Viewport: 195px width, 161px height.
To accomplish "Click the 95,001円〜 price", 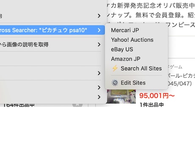I will click(157, 96).
